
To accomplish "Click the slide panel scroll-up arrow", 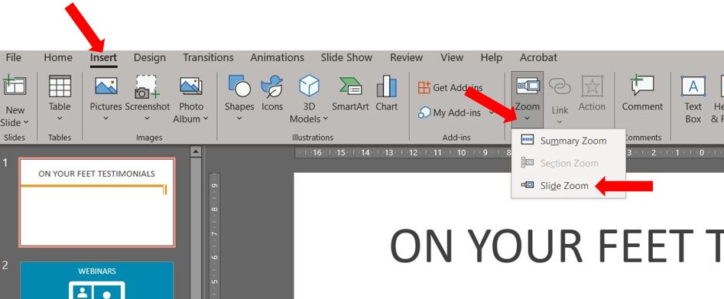I will click(x=196, y=151).
